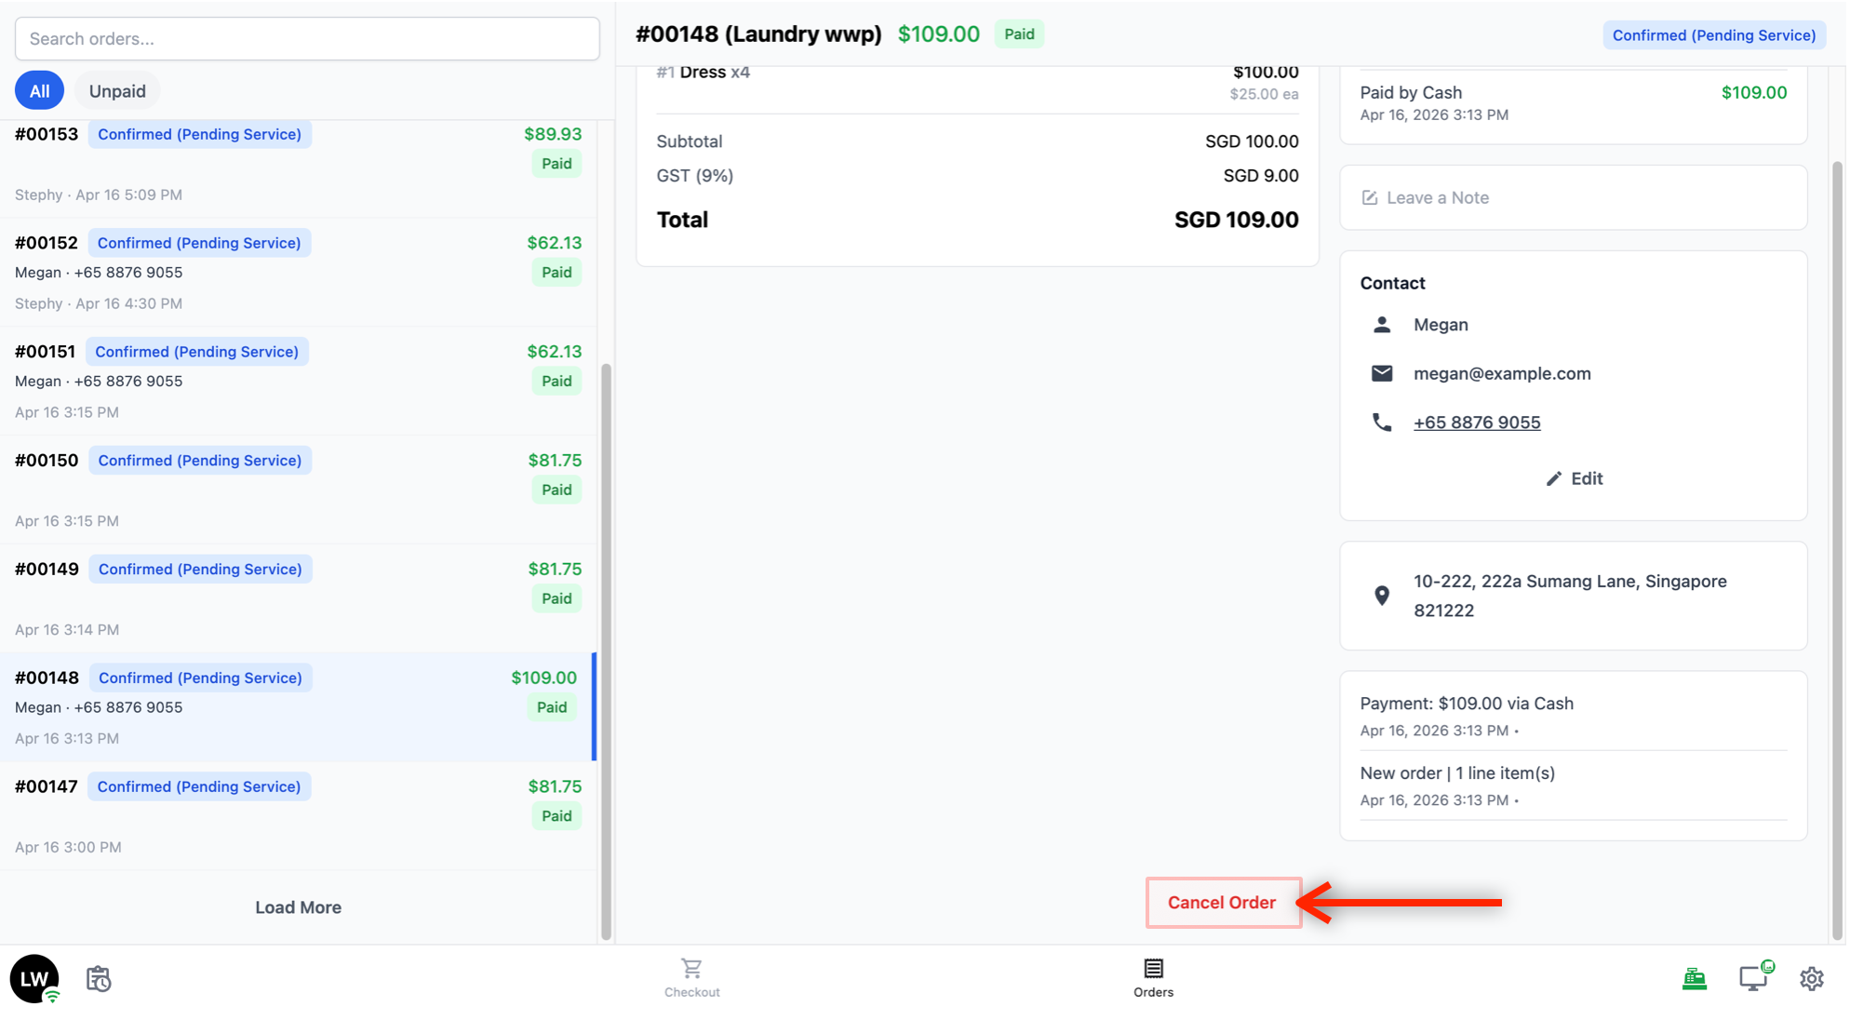Select the All filter pill
1850x1020 pixels.
click(x=39, y=91)
